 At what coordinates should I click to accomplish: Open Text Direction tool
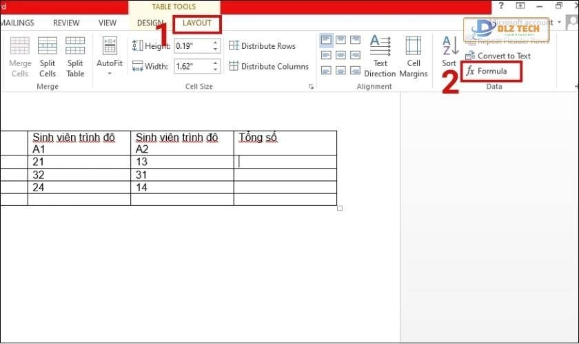coord(380,55)
